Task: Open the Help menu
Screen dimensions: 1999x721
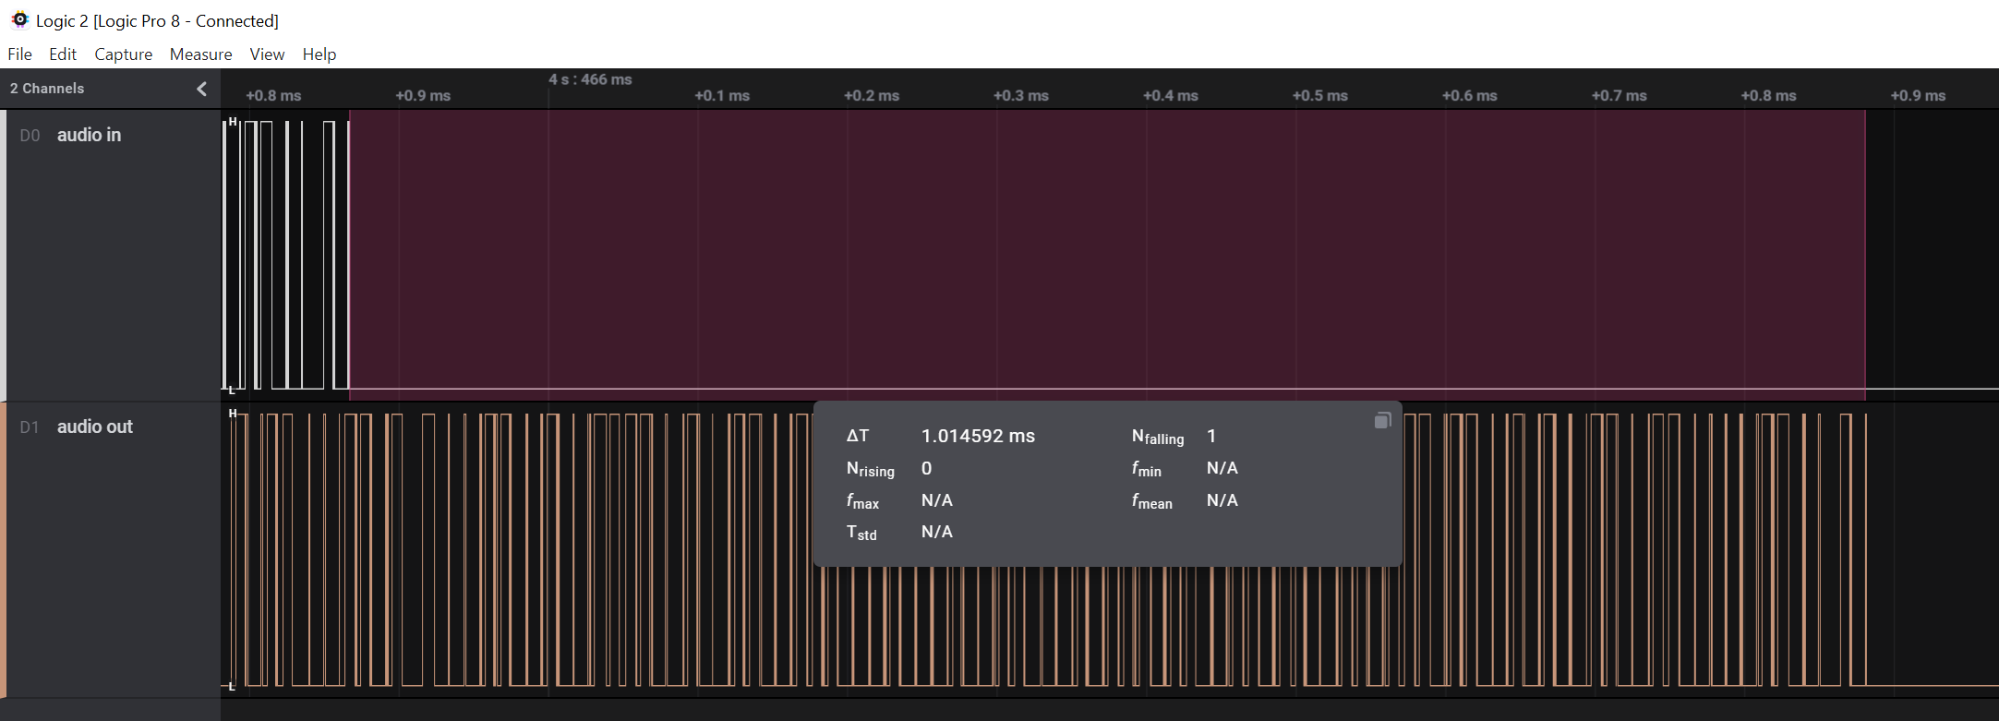Action: pyautogui.click(x=319, y=54)
